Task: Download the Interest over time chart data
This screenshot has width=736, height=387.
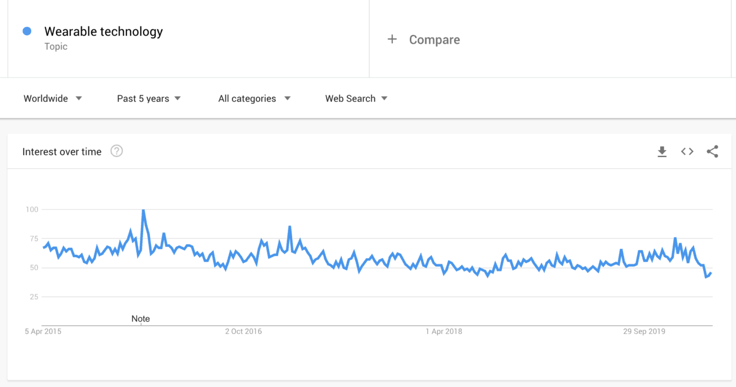Action: tap(662, 152)
